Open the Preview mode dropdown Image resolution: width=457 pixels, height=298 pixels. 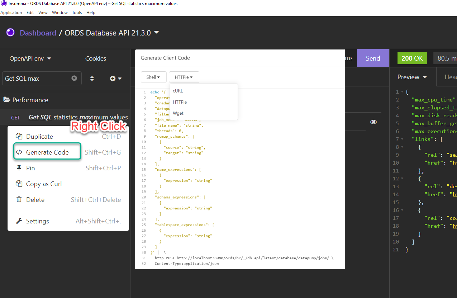412,77
